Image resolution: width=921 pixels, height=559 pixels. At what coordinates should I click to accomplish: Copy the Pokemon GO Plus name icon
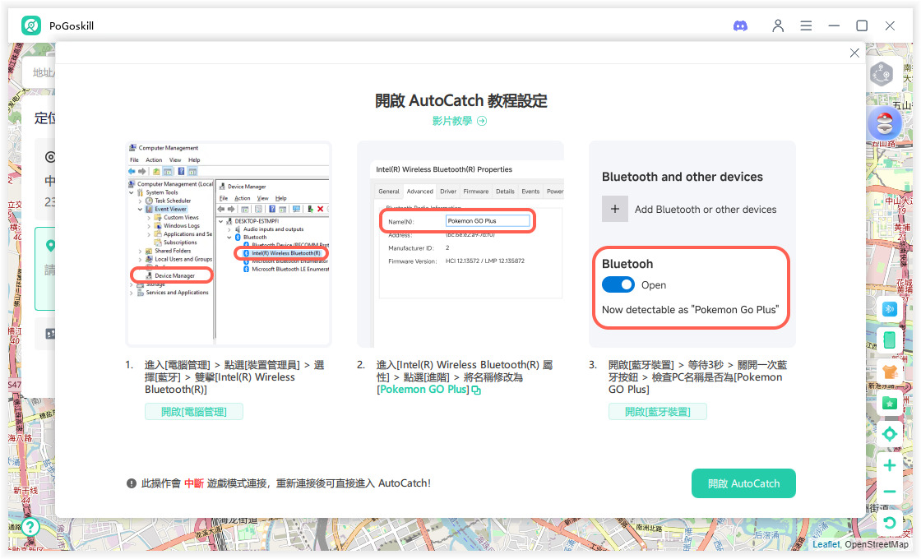tap(476, 390)
